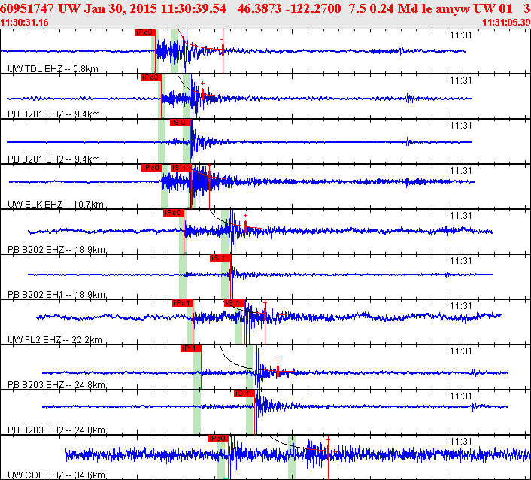Select the iPc0 pick flag on B202 EHZ
Image resolution: width=531 pixels, height=480 pixels.
174,212
